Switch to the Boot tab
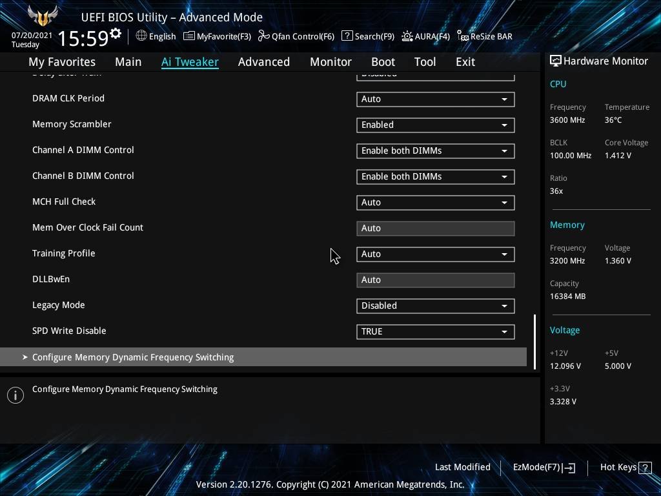 (x=383, y=62)
